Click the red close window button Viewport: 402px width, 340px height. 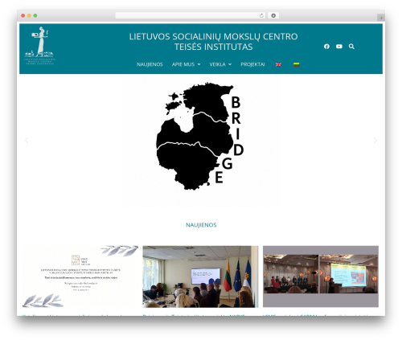23,16
